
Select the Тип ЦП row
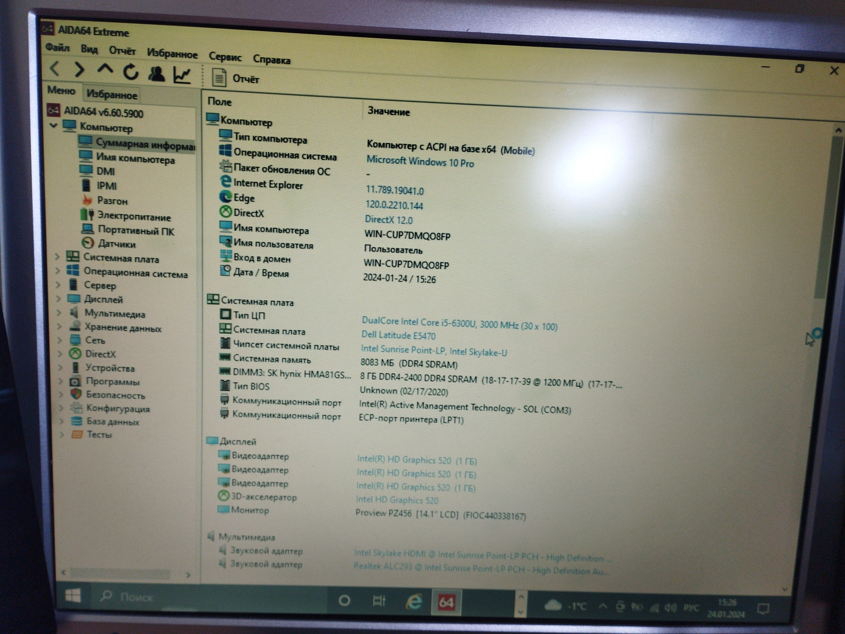242,315
